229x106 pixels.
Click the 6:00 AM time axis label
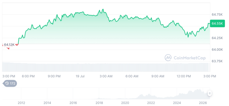132,76
